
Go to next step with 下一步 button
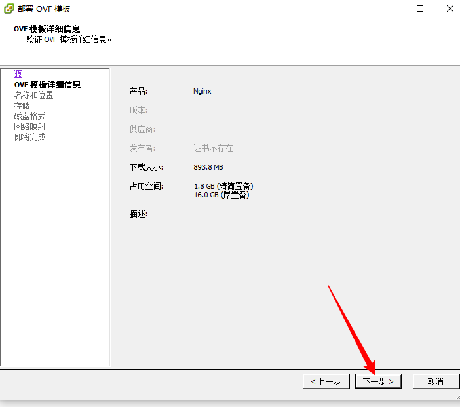[x=378, y=381]
